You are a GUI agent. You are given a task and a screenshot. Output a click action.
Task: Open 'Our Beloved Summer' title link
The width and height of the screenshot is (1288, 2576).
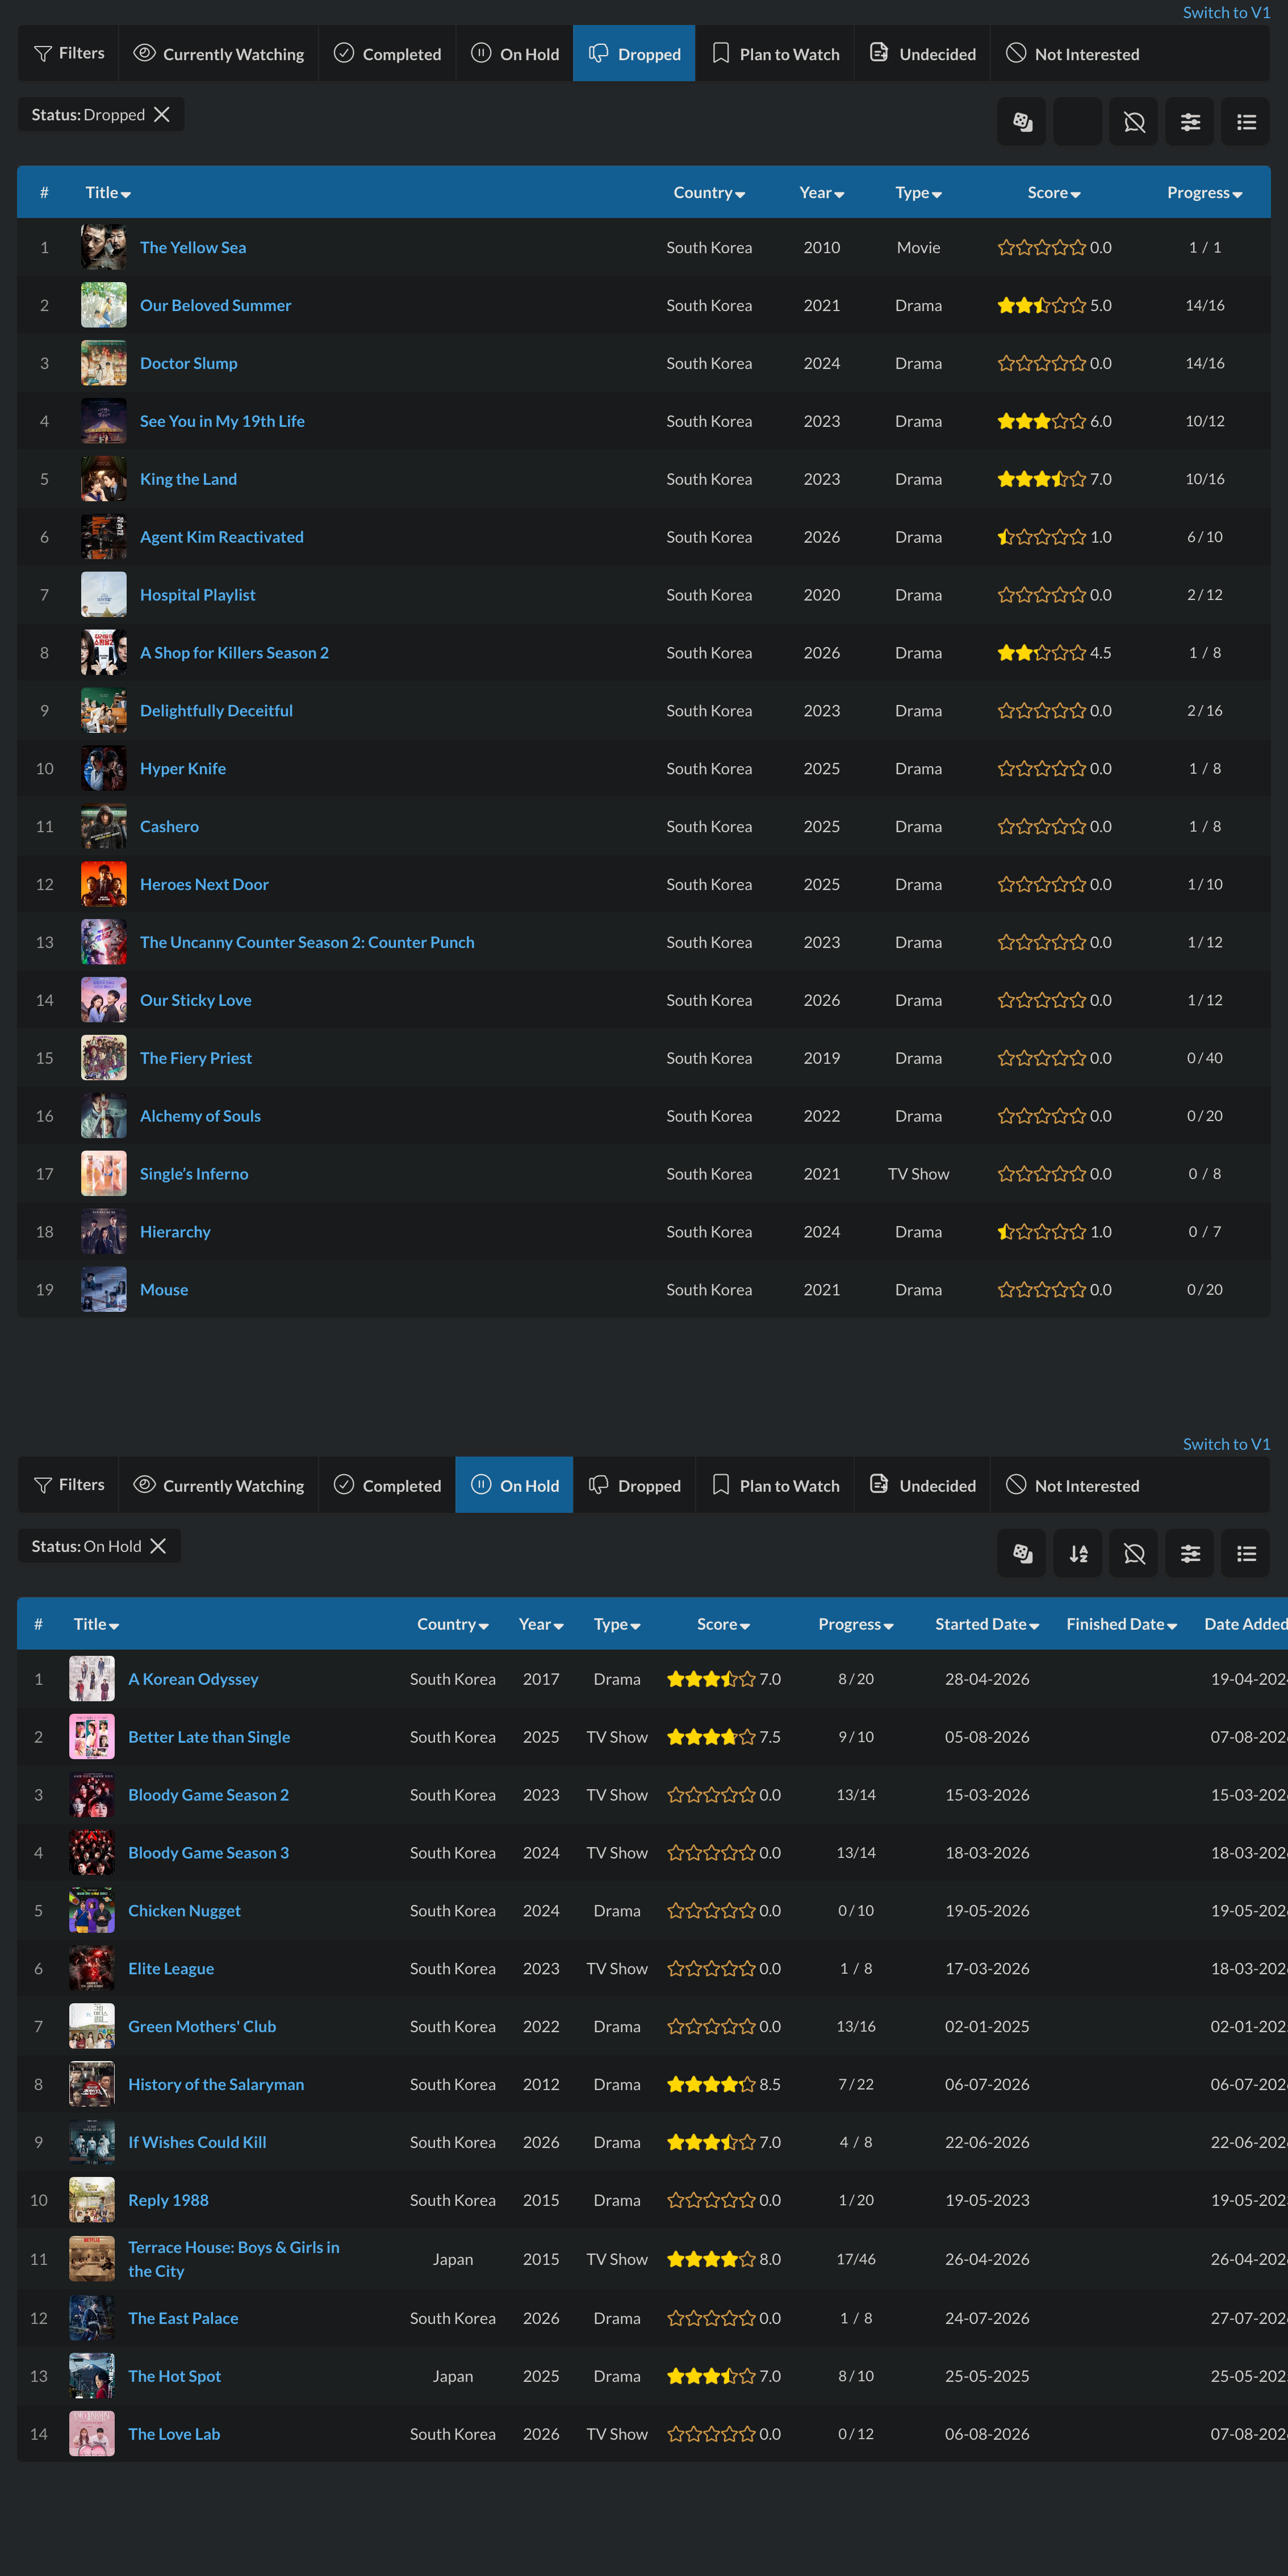click(x=215, y=305)
